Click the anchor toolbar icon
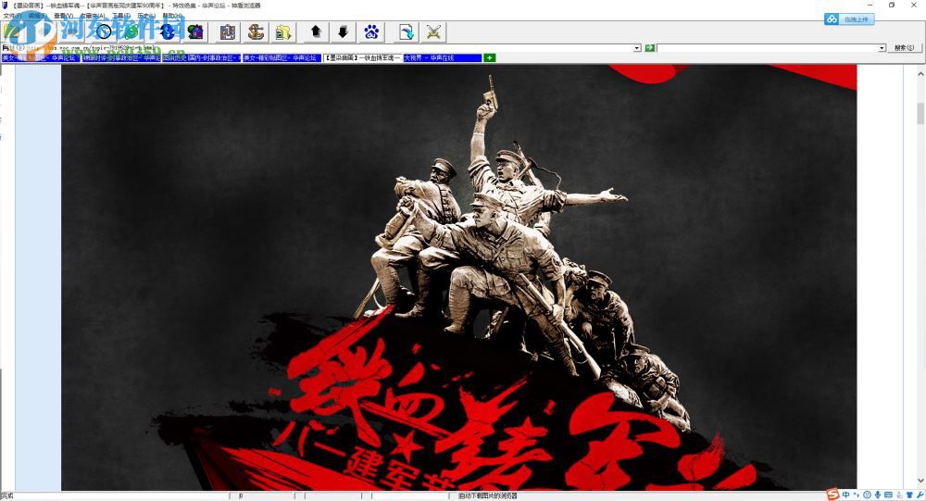 click(256, 31)
